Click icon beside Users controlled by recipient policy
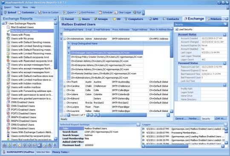Image resolution: width=230 pixels, height=156 pixels. 8,136
